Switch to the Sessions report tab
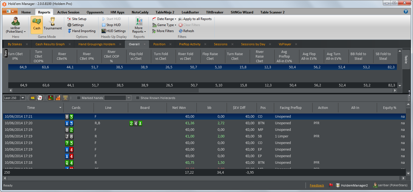The image size is (413, 192). 221,44
